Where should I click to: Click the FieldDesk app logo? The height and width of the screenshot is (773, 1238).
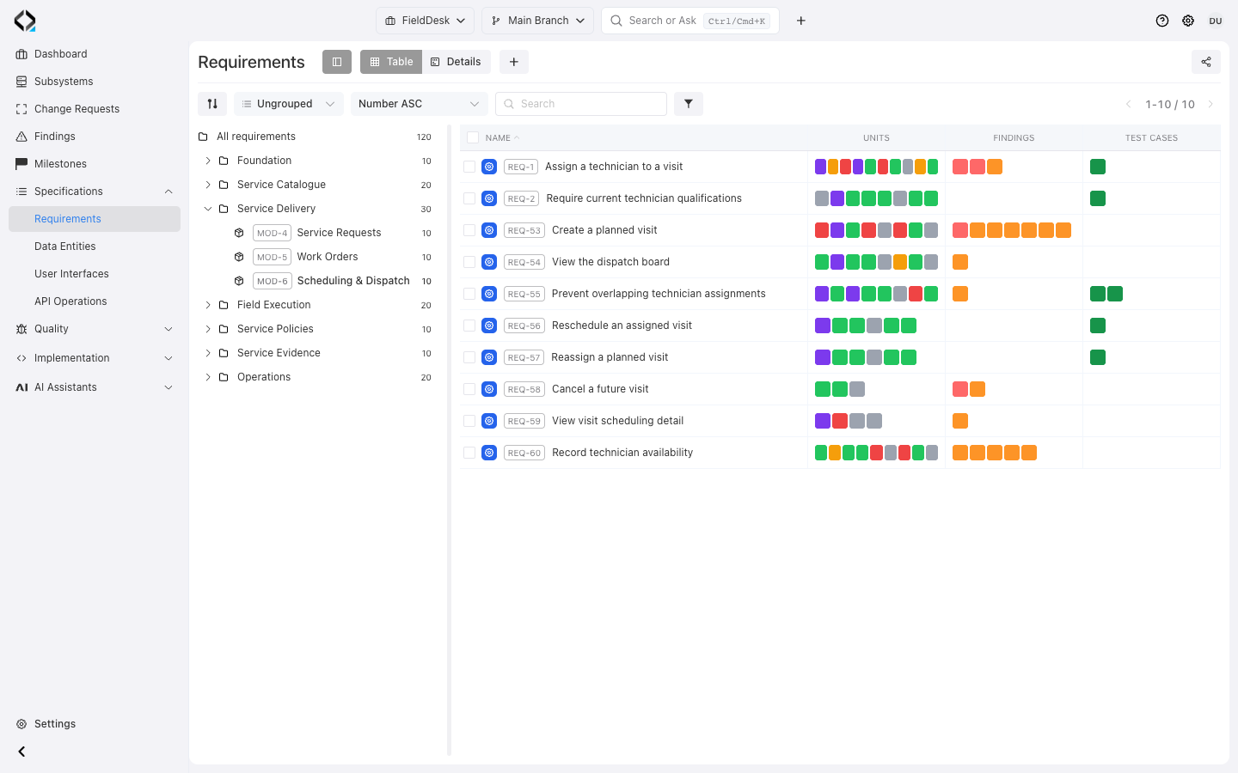click(25, 21)
